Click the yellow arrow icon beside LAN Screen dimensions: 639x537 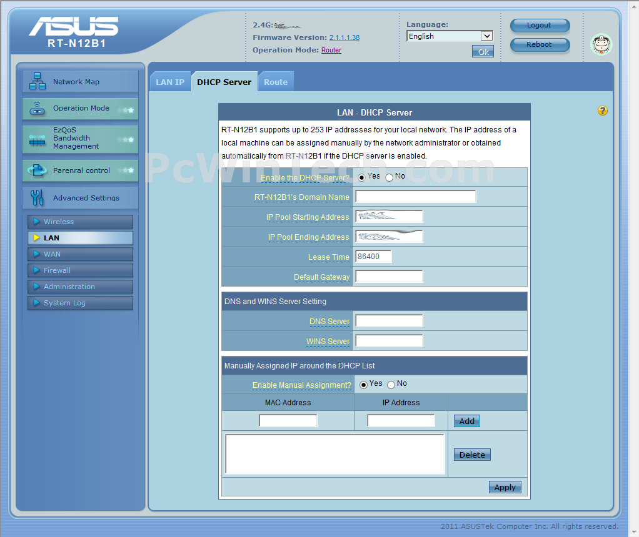[x=36, y=238]
